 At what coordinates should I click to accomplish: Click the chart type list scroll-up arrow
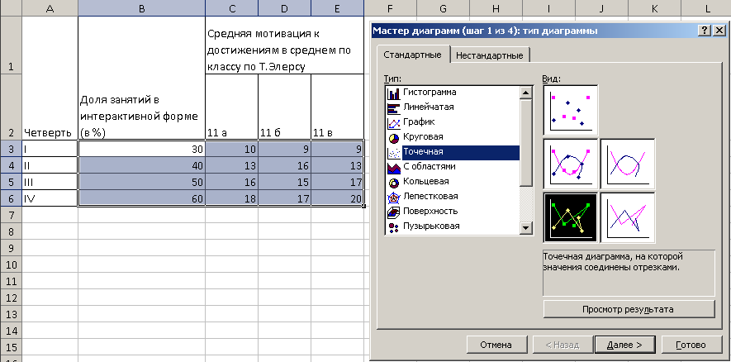[x=526, y=93]
